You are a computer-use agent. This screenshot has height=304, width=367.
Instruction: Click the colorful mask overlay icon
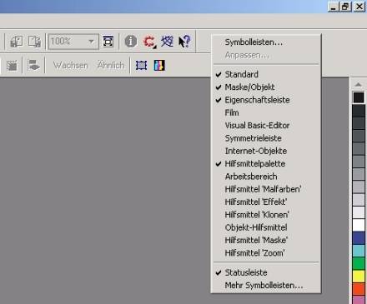pyautogui.click(x=159, y=66)
